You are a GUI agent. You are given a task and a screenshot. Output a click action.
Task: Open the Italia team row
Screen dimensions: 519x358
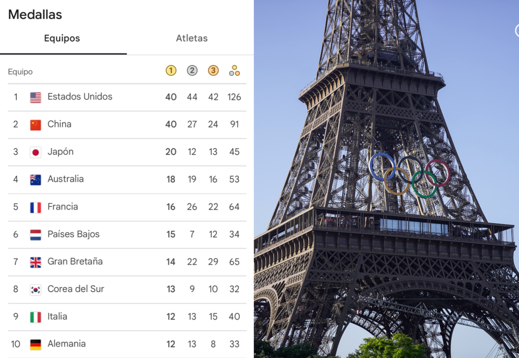coord(127,317)
